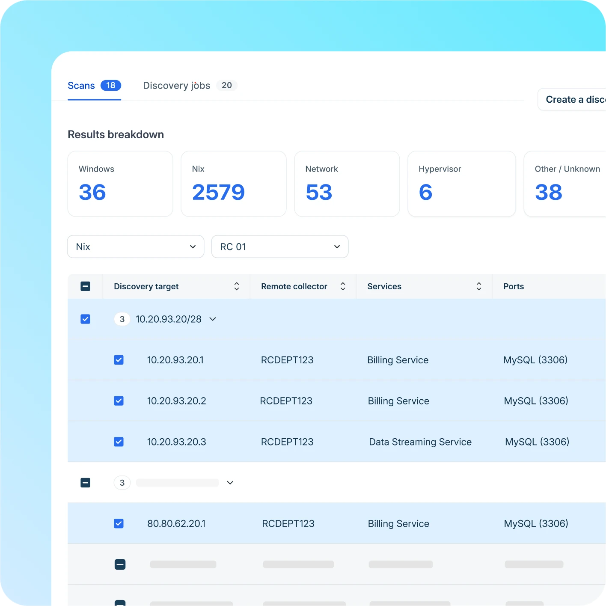Image resolution: width=606 pixels, height=606 pixels.
Task: Open the RC 01 dropdown
Action: click(x=280, y=247)
